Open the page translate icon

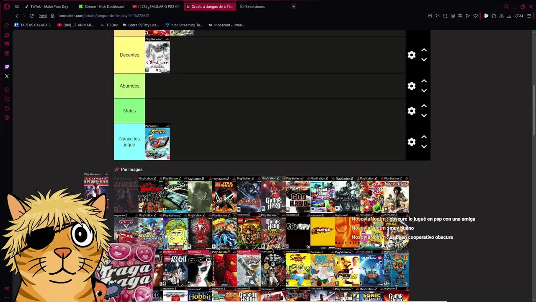tap(460, 16)
